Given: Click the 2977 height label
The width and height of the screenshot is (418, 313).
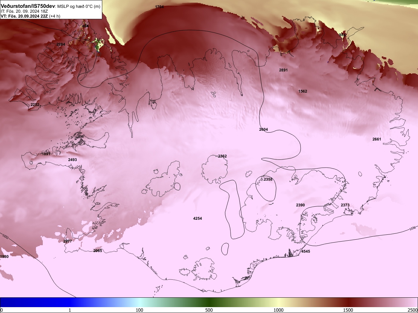Looking at the screenshot, I should 68,241.
